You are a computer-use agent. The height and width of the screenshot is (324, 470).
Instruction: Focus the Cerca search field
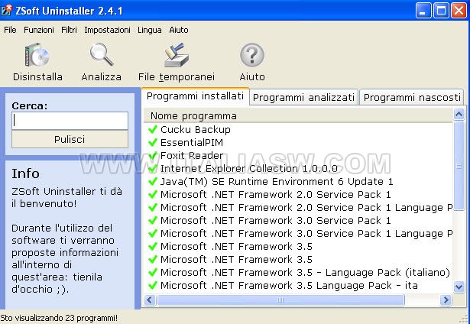click(x=70, y=121)
